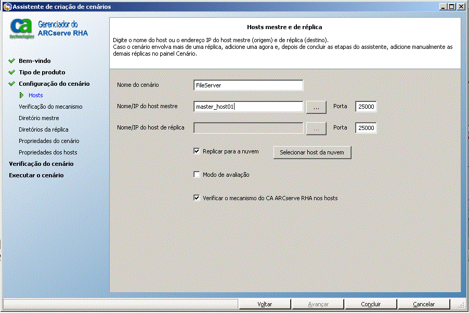This screenshot has width=469, height=313.
Task: Click the Hosts mestre e de réplica heading
Action: (x=284, y=27)
